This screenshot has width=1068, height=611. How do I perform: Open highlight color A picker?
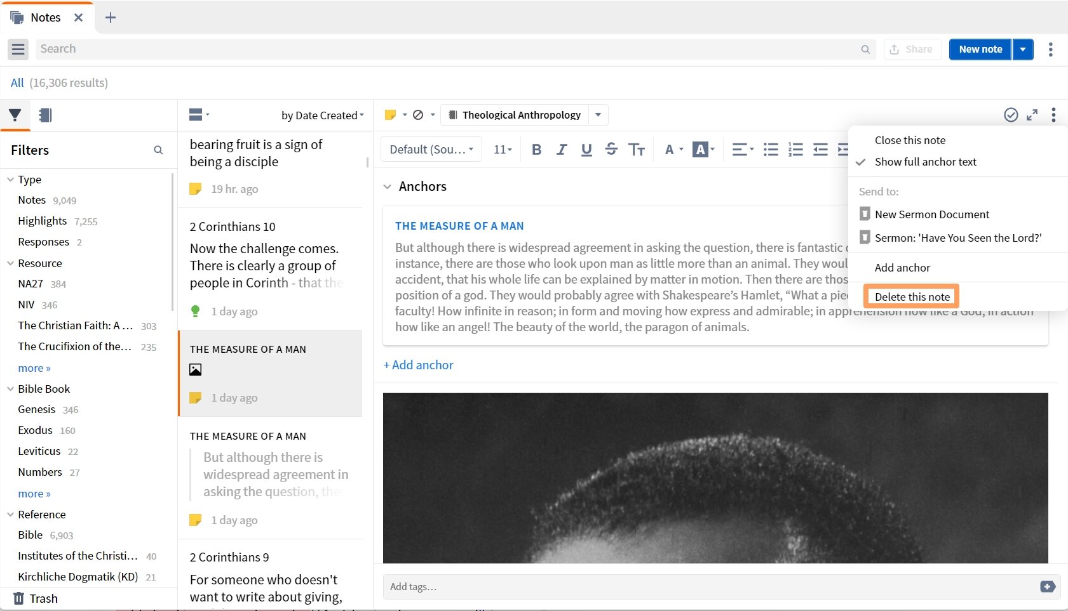[703, 150]
